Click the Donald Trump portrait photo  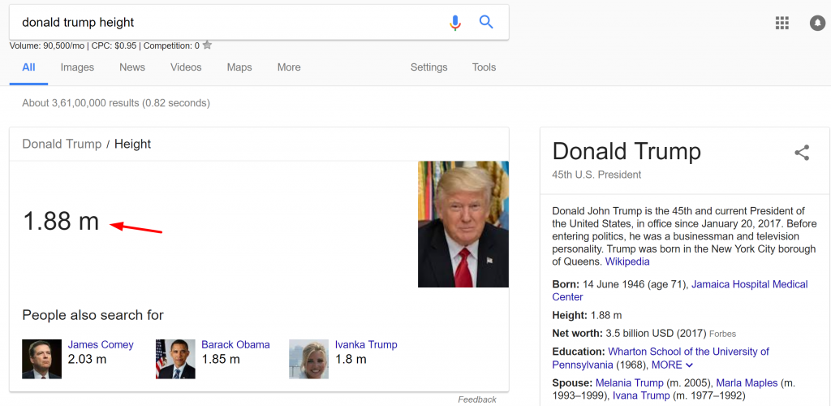click(463, 224)
